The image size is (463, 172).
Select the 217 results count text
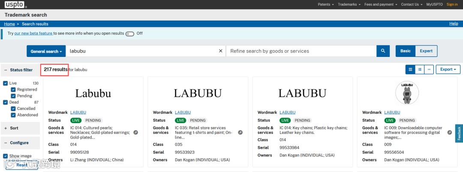55,69
